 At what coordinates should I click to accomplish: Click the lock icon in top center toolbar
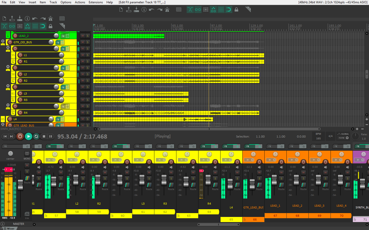(x=236, y=10)
